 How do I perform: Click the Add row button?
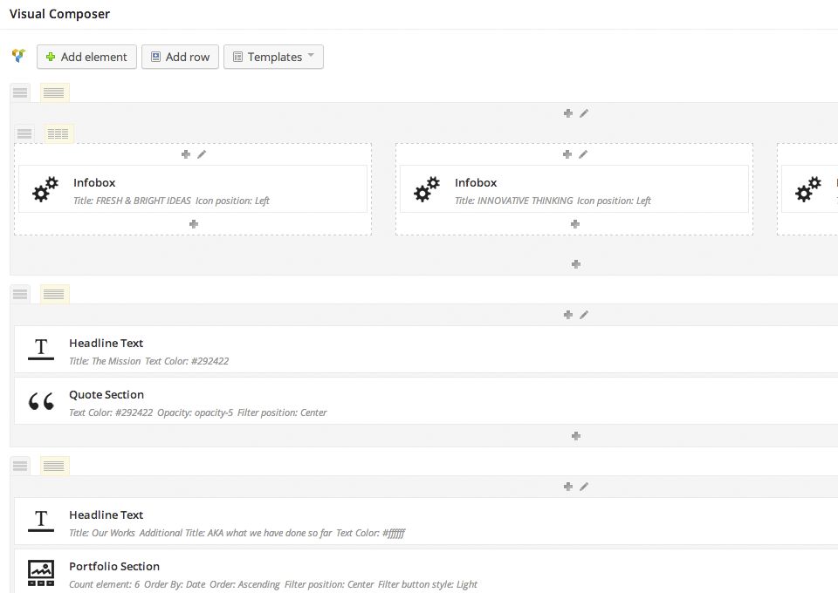click(x=180, y=57)
